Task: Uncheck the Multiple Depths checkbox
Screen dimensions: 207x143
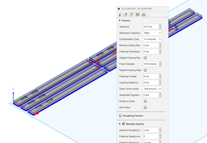Action: [124, 124]
